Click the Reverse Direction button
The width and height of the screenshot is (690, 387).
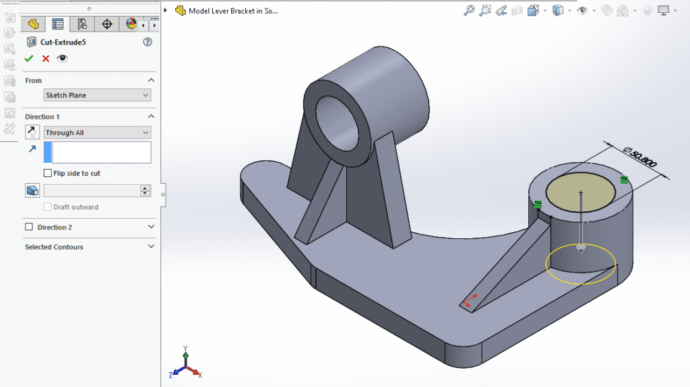point(32,132)
